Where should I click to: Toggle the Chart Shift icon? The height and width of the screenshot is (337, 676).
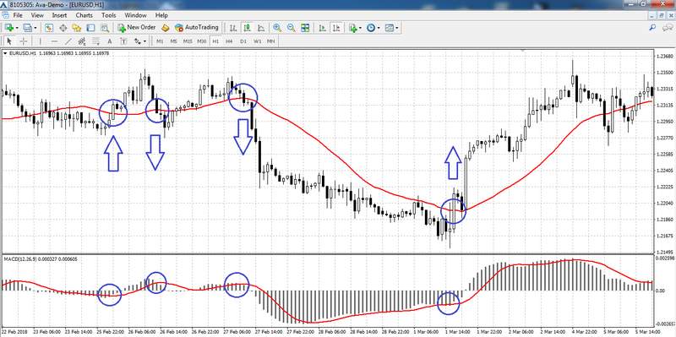336,28
